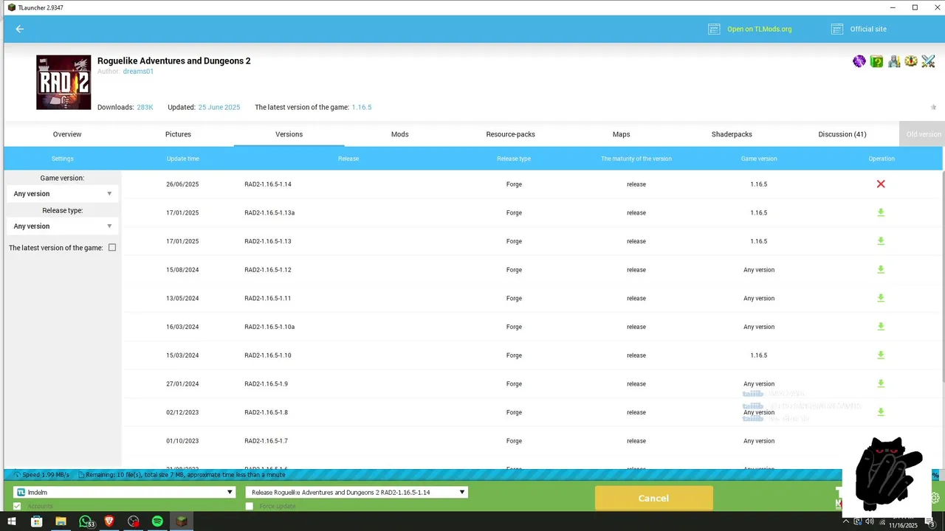Download version RAD2-1.16.5-1.13a
The width and height of the screenshot is (945, 531).
881,212
